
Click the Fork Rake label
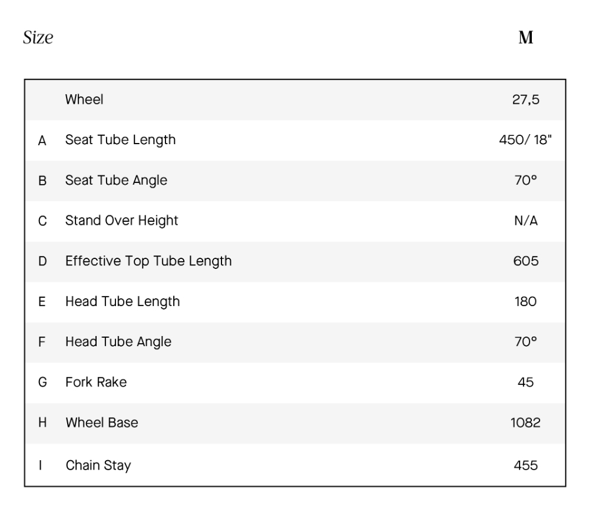click(x=96, y=382)
